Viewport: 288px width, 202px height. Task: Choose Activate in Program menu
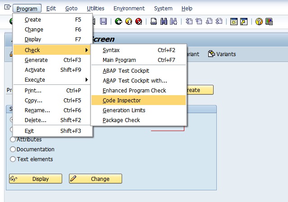point(52,70)
